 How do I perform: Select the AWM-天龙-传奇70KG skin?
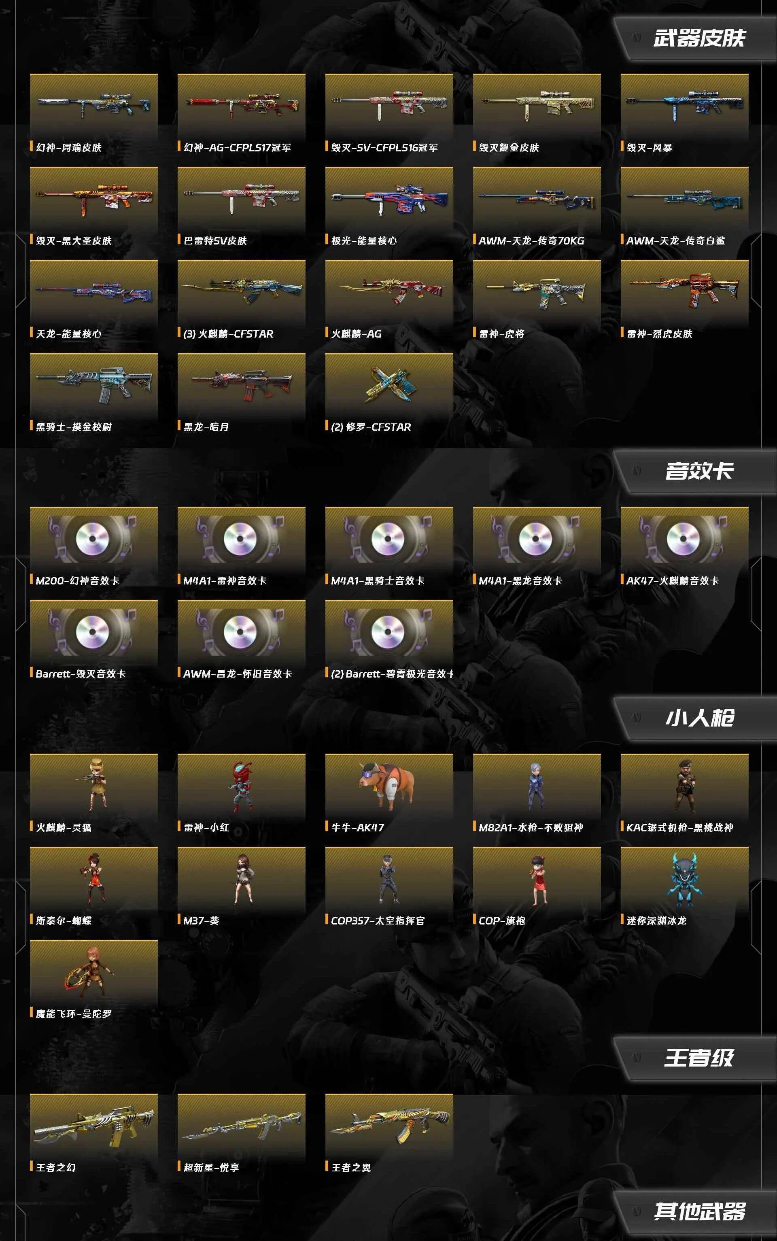point(537,206)
